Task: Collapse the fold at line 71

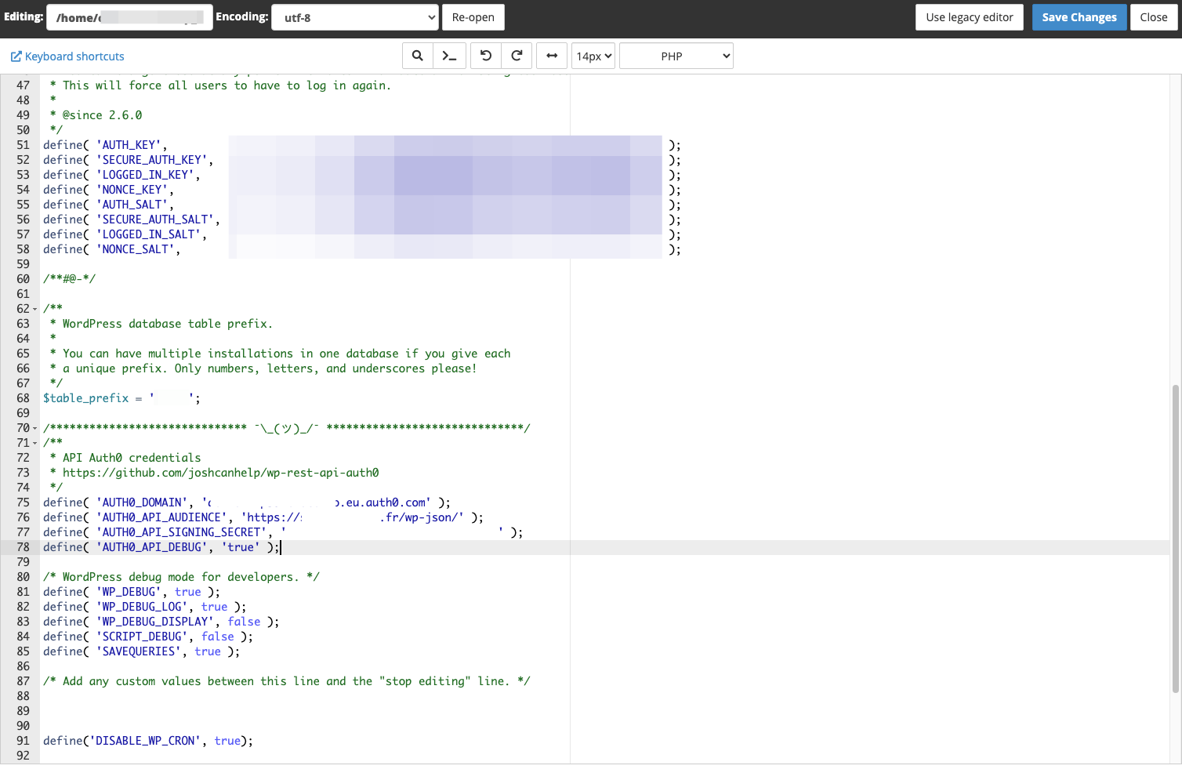Action: [34, 443]
